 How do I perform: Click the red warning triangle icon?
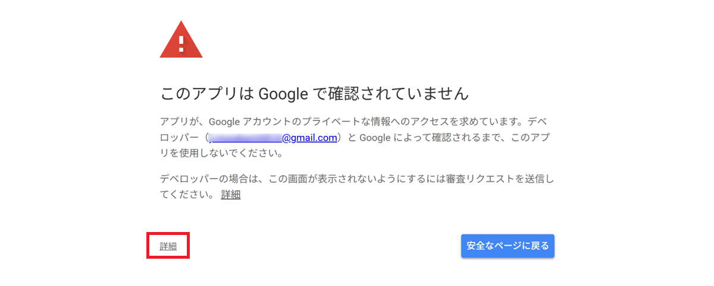click(181, 40)
